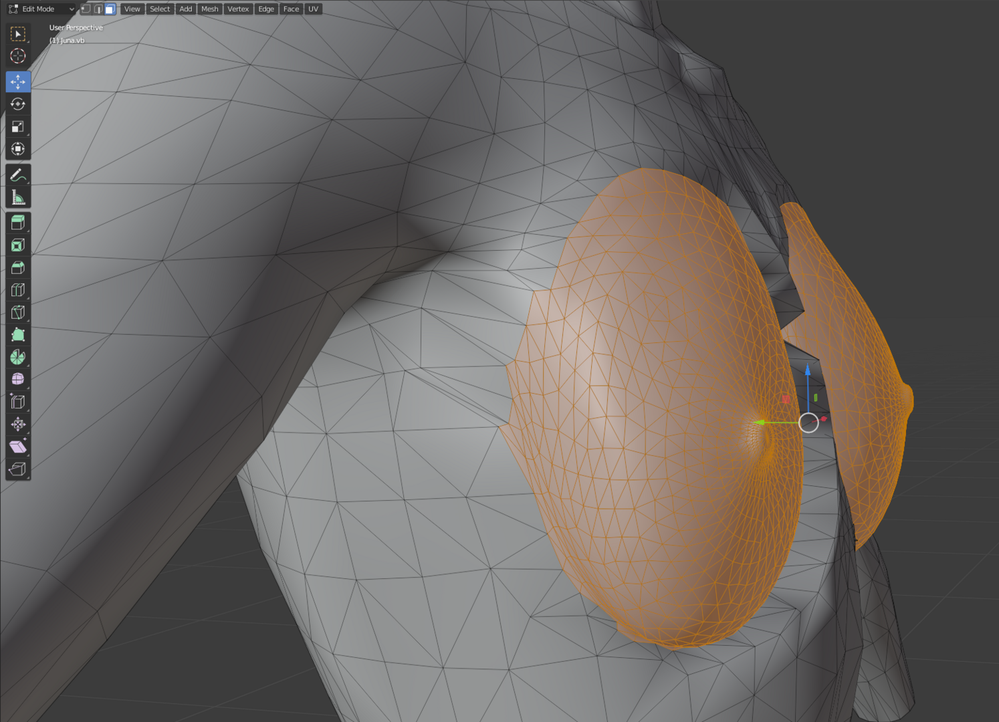Screen dimensions: 999x722
Task: Open the Edit Mode dropdown
Action: [x=41, y=9]
